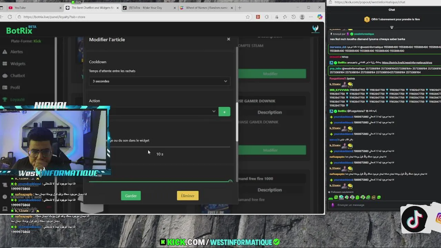Click the westinformatique pinned sender name
This screenshot has width=441, height=248.
click(364, 34)
